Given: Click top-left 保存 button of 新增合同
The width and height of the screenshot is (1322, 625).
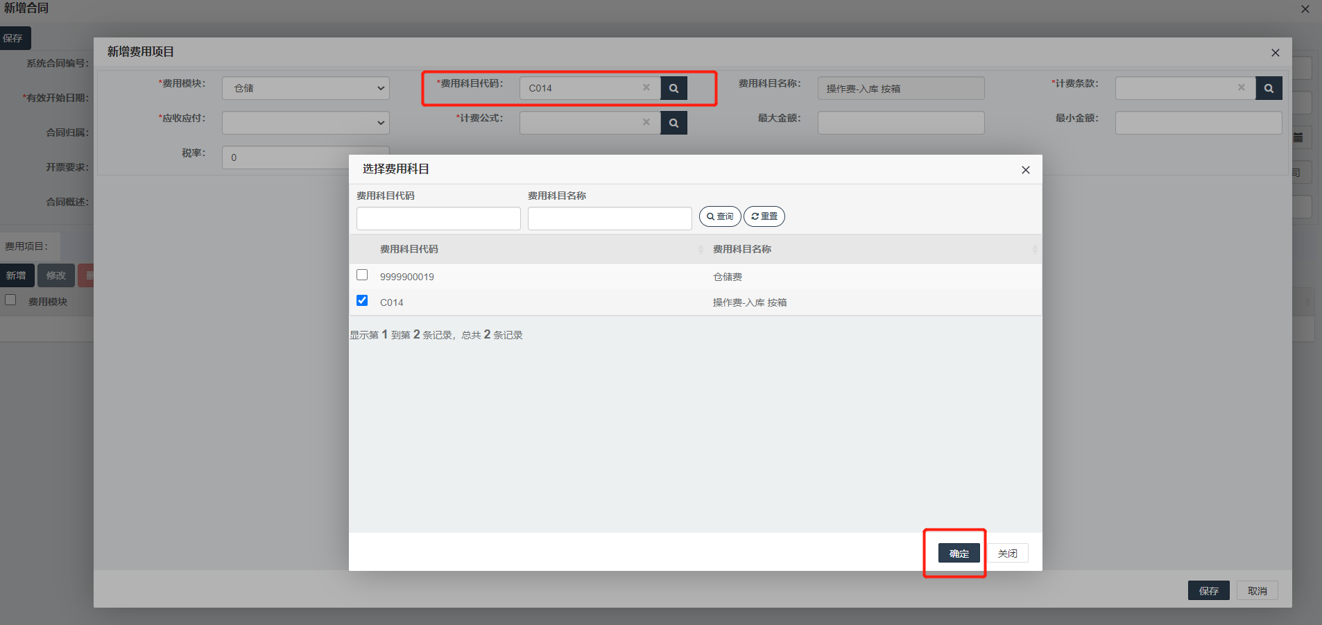Looking at the screenshot, I should click(14, 38).
